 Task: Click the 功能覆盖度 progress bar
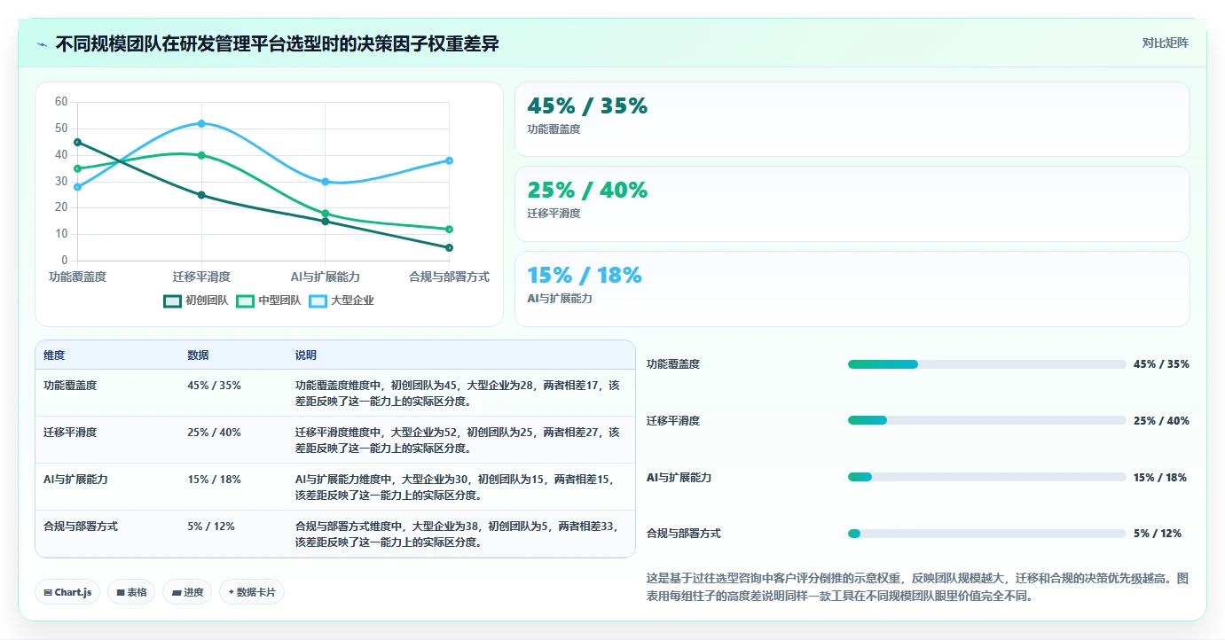point(986,364)
